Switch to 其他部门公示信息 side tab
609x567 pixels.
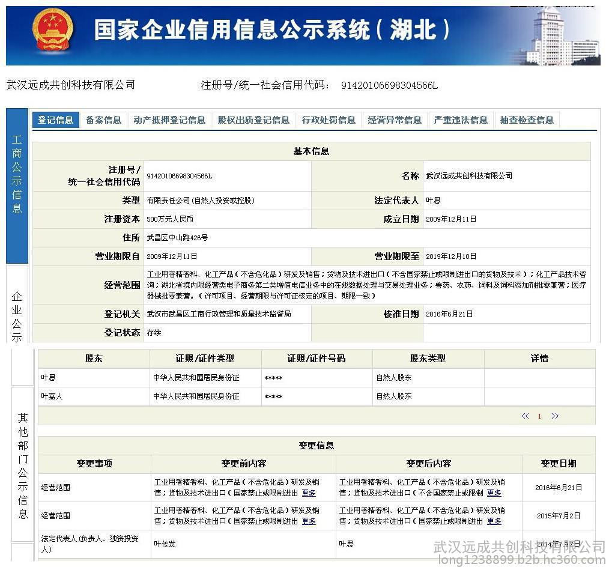22,465
